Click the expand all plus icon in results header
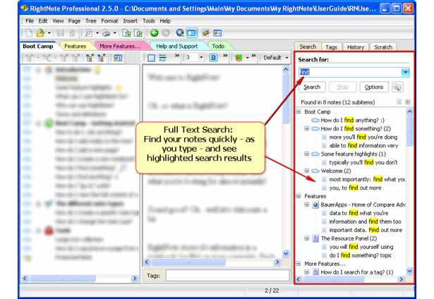This screenshot has height=299, width=434. point(407,102)
